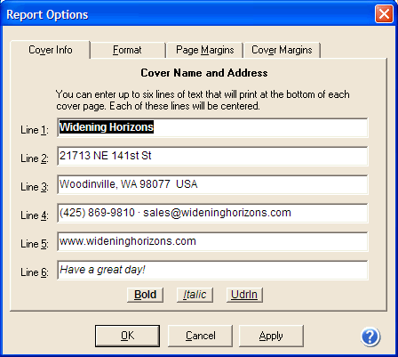
Task: Click the Line 2 label
Action: click(x=35, y=158)
